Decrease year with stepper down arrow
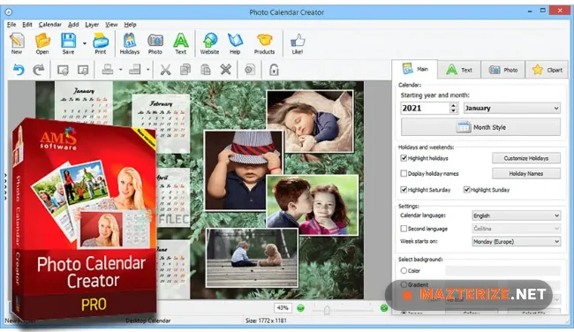This screenshot has height=332, width=574. point(454,110)
